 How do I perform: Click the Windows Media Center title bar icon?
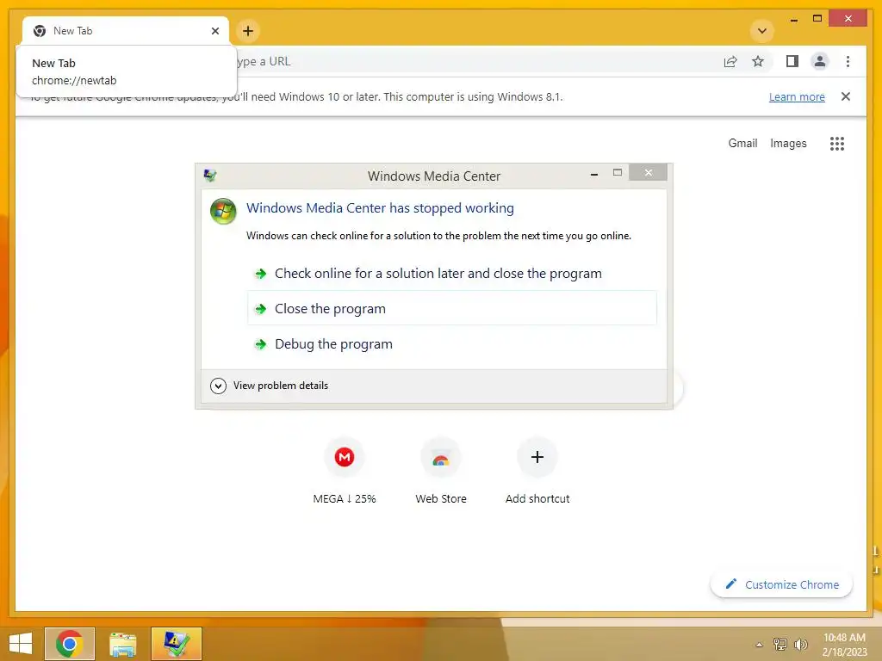click(x=210, y=176)
